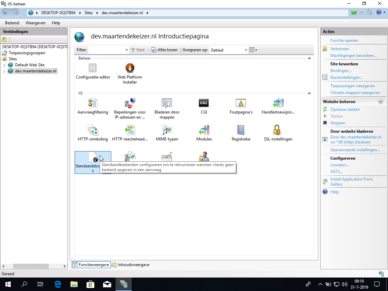Click the Verkennen action link

(339, 49)
